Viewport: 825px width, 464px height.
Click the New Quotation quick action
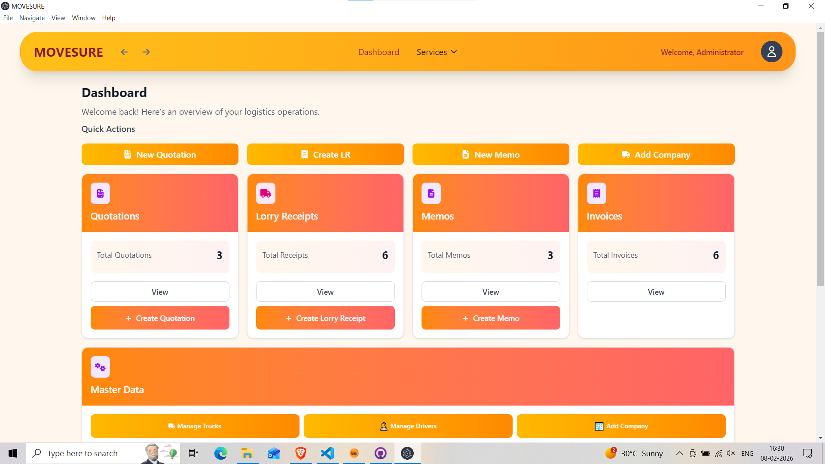(159, 154)
